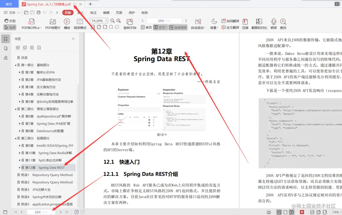Switch to the 保护 ribbon tab

(132, 13)
